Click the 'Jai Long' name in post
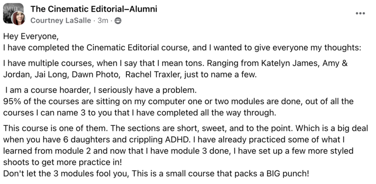This screenshot has height=184, width=376. coord(50,75)
